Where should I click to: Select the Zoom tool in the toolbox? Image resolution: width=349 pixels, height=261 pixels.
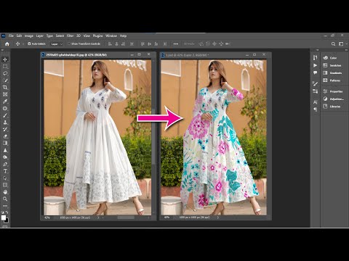pos(5,199)
